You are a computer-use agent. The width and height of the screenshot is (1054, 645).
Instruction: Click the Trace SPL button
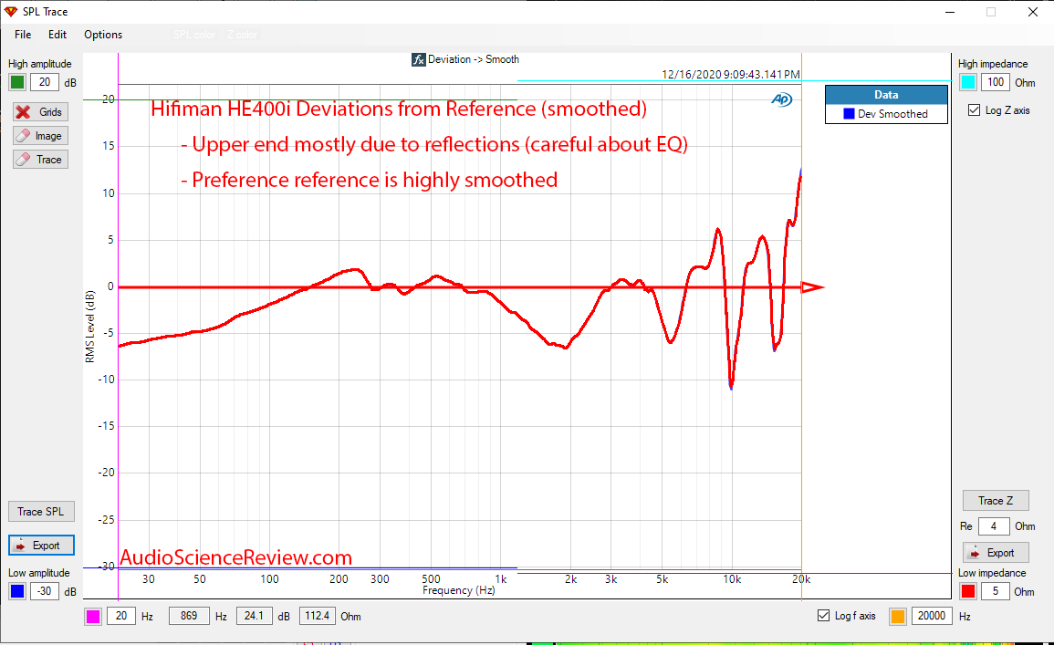[x=41, y=511]
